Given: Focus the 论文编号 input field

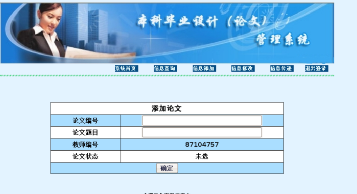Looking at the screenshot, I should pos(202,121).
